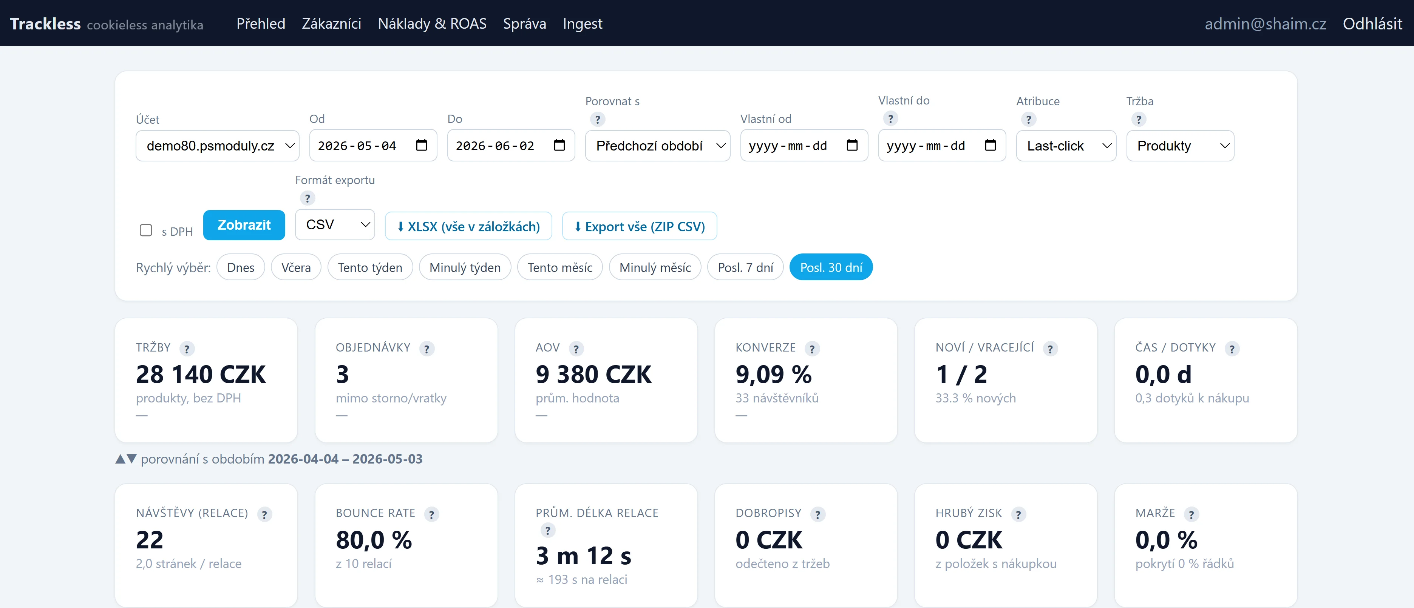Open Náklady & ROAS menu
1414x608 pixels.
pos(432,24)
